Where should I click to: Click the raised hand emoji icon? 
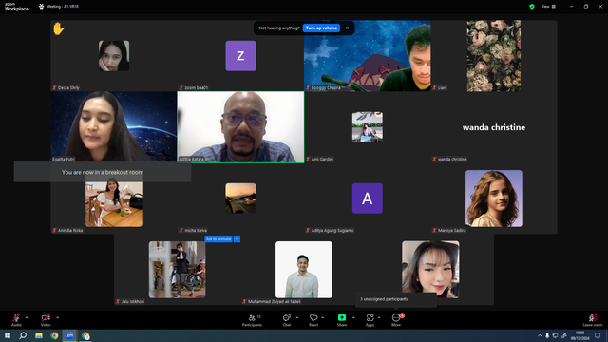tap(59, 28)
